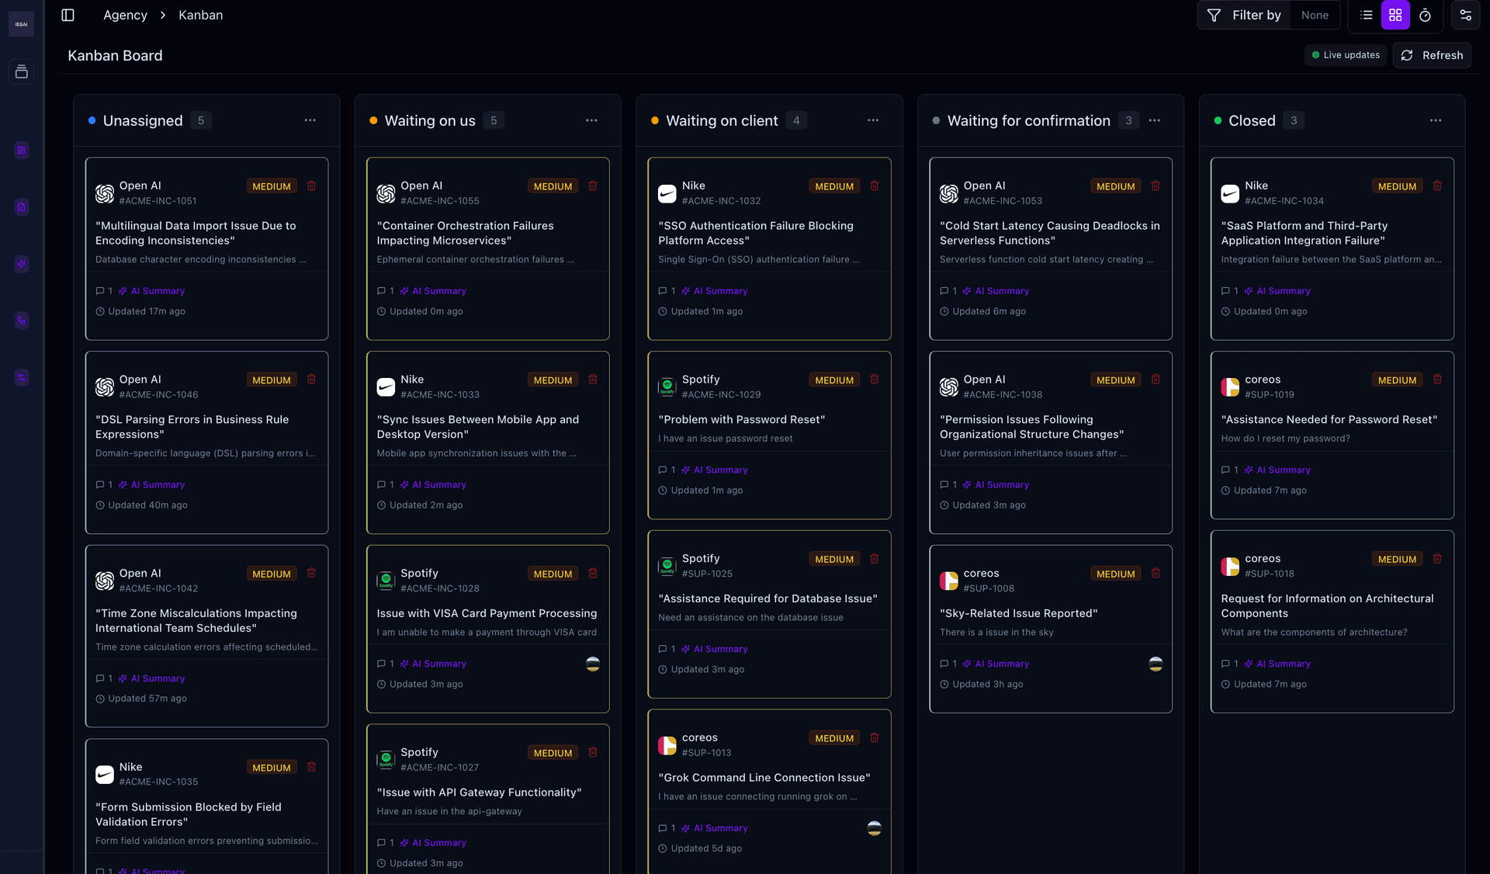Click MEDIUM priority badge on ACME-INC-1053
1490x874 pixels.
pyautogui.click(x=1115, y=186)
